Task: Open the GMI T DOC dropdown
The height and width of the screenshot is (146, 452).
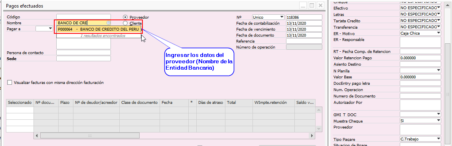Action: (x=439, y=115)
